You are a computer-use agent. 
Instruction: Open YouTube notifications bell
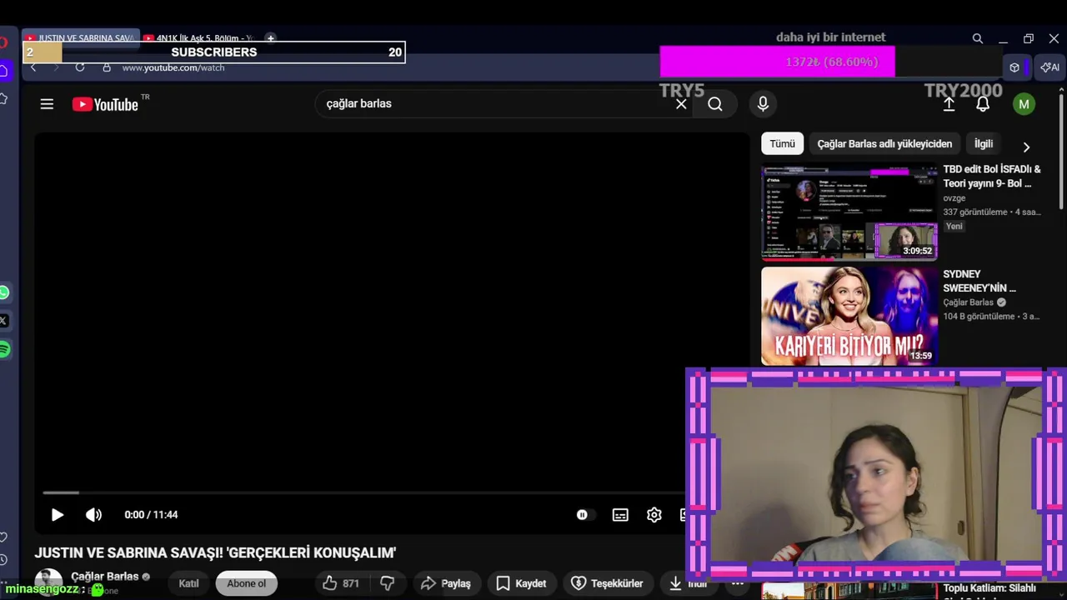983,104
